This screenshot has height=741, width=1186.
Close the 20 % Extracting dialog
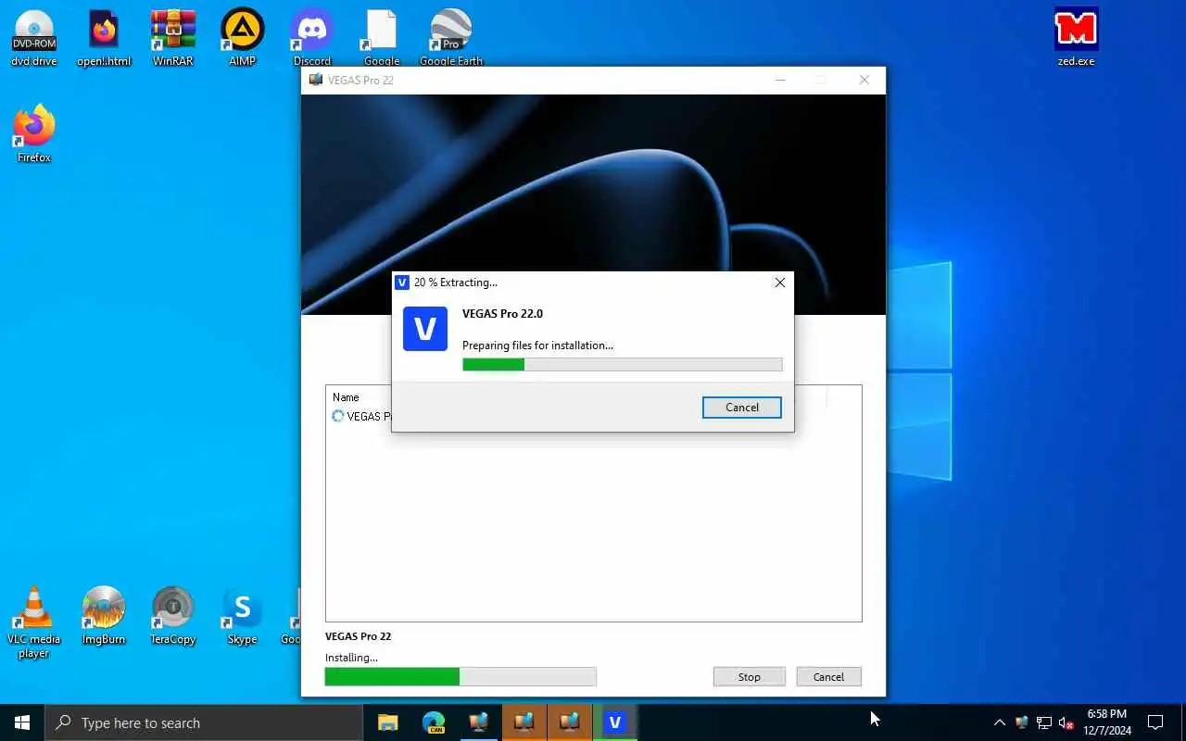click(x=779, y=283)
